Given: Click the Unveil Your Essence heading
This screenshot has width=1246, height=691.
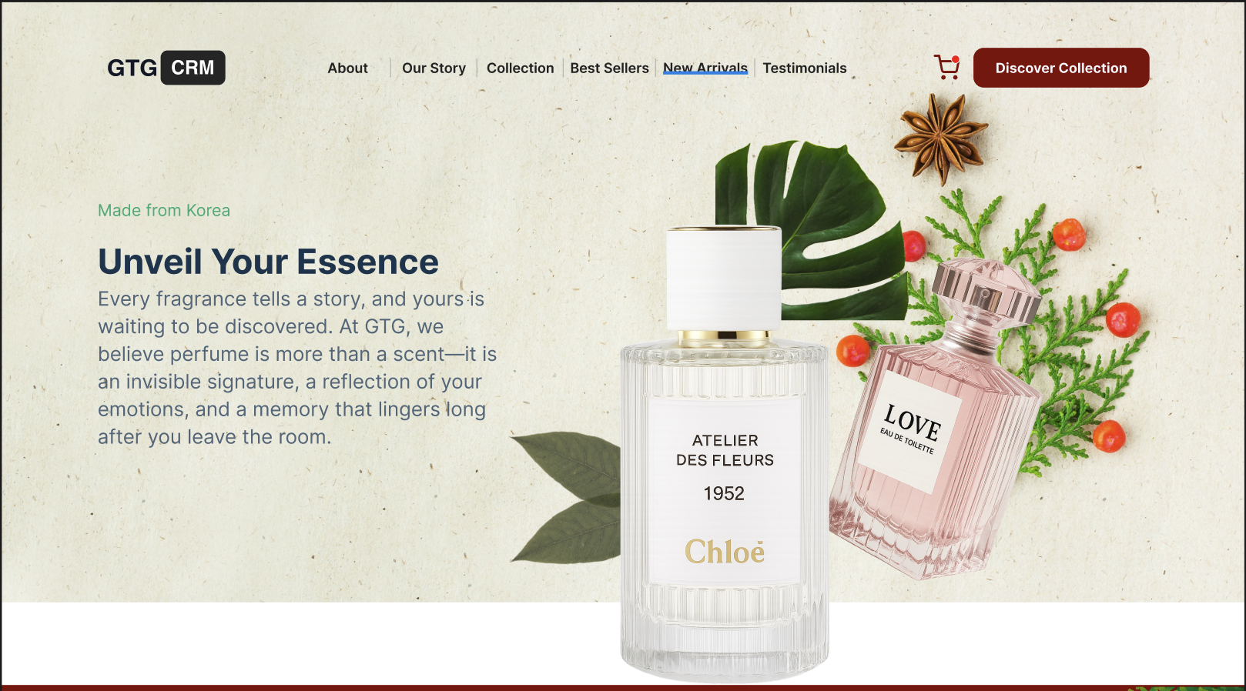Looking at the screenshot, I should pos(268,262).
